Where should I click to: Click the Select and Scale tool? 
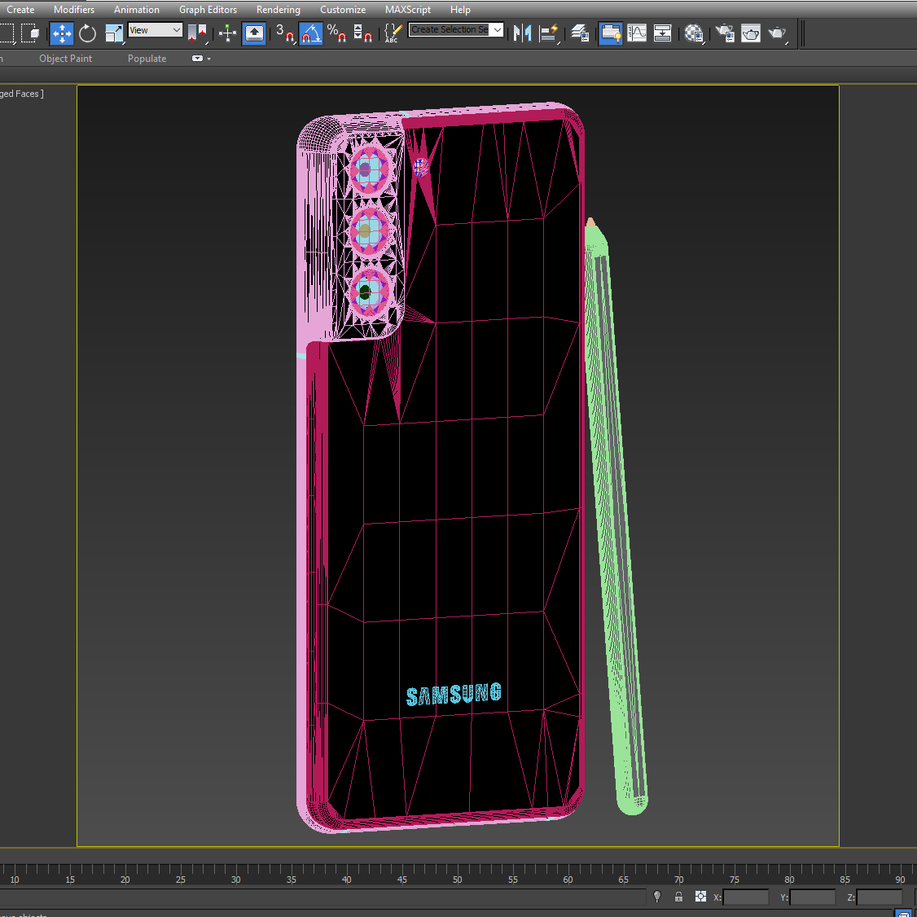click(x=114, y=33)
